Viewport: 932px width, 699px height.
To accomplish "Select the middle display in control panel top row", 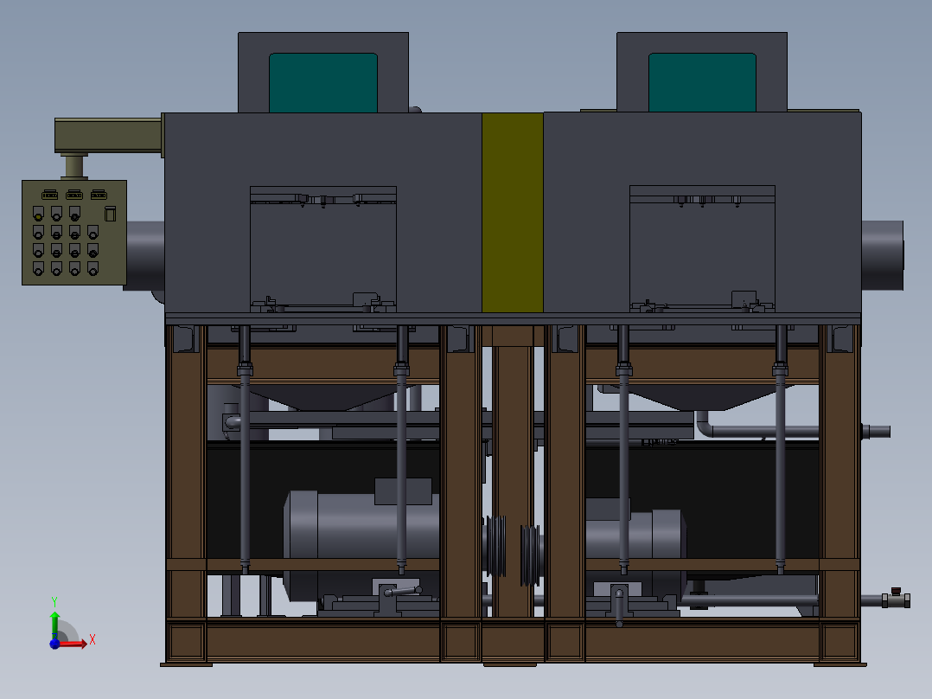I will click(x=74, y=194).
